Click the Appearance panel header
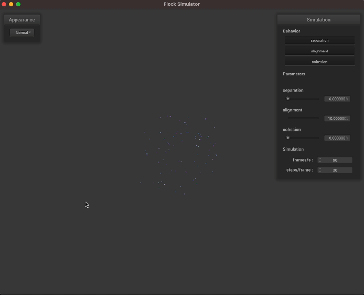The width and height of the screenshot is (364, 295). (22, 19)
